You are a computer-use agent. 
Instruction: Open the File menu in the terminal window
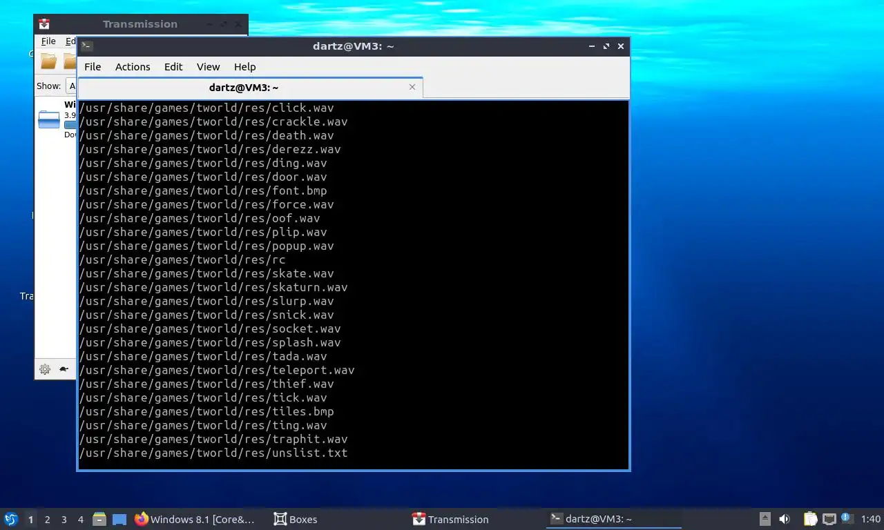93,67
